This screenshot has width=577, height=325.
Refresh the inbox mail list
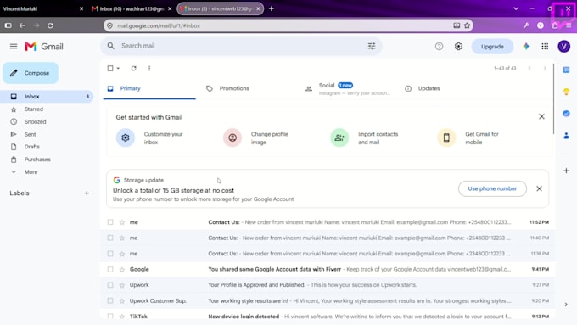pyautogui.click(x=133, y=68)
